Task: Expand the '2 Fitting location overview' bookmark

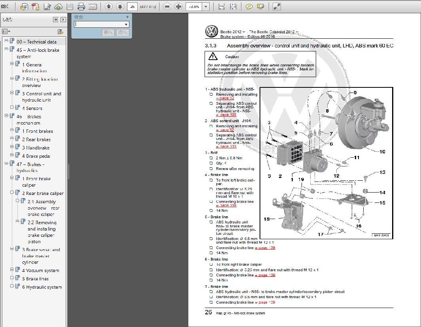Action: coord(12,78)
